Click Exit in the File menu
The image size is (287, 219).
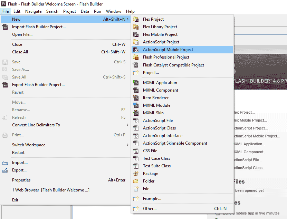click(15, 200)
